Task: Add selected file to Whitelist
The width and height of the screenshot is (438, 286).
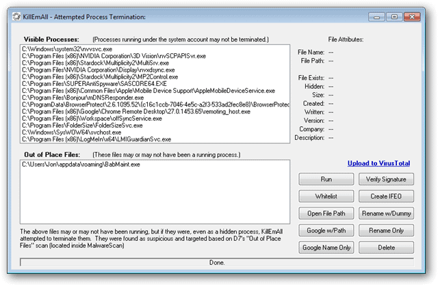Action: pyautogui.click(x=326, y=197)
